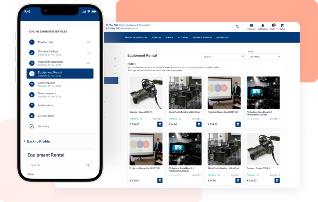This screenshot has width=318, height=202.
Task: Add first-row Camera Canon EOS R5 to cart
Action: (x=160, y=124)
